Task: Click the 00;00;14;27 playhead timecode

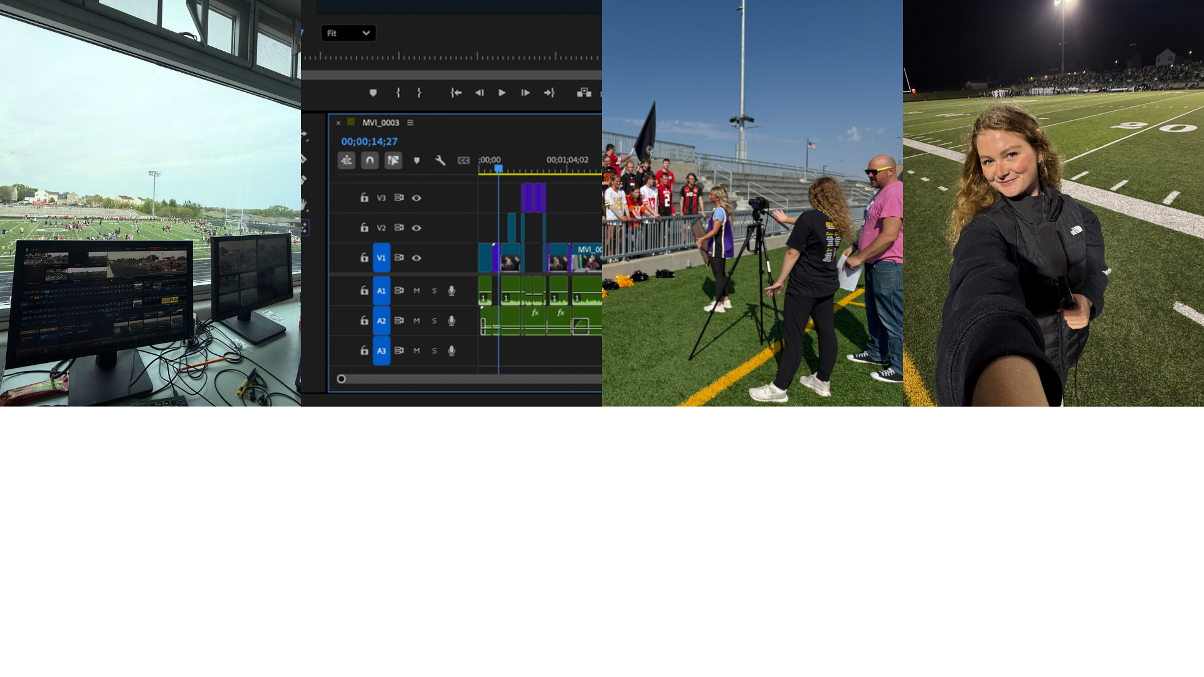Action: coord(369,142)
